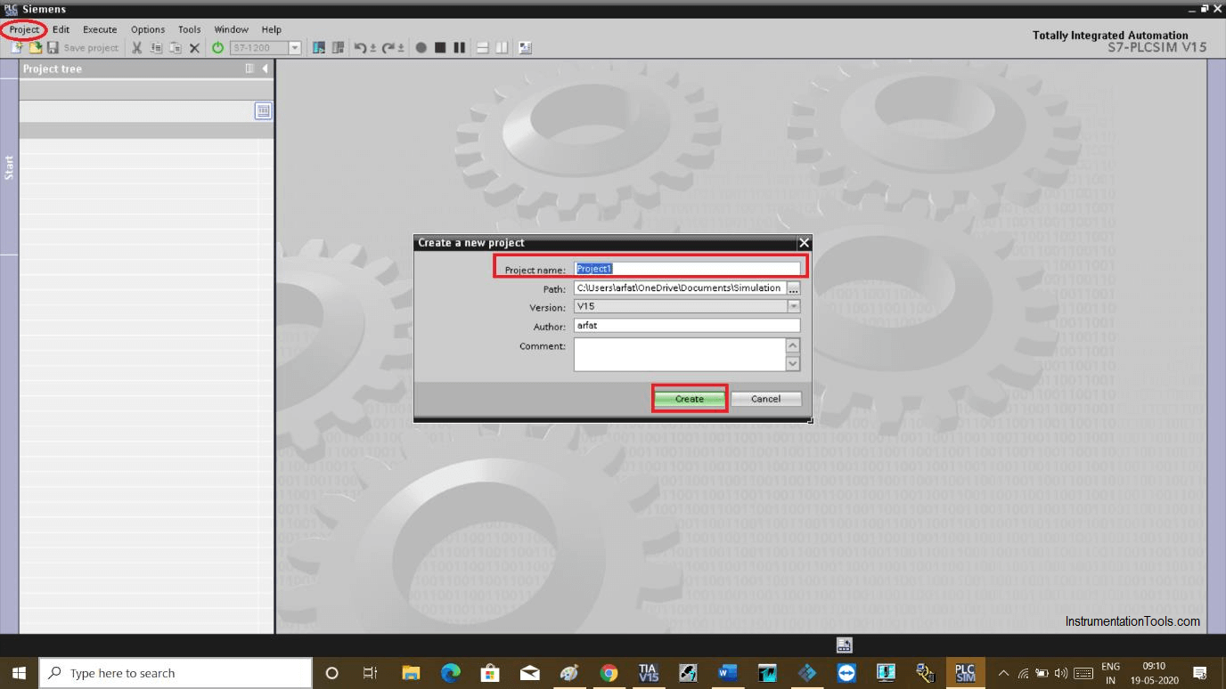This screenshot has height=689, width=1226.
Task: Click the Comment text area
Action: [679, 354]
